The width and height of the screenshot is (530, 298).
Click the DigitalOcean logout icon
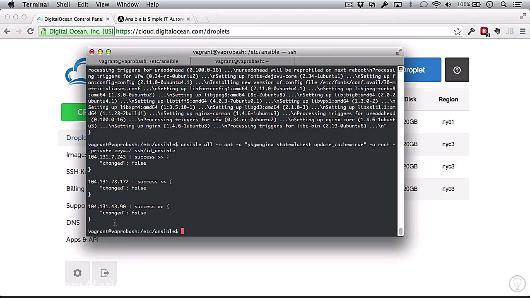tap(105, 273)
